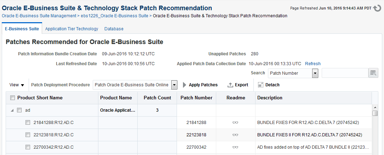The width and height of the screenshot is (384, 155).
Task: Switch to the Database tab
Action: coord(114,29)
